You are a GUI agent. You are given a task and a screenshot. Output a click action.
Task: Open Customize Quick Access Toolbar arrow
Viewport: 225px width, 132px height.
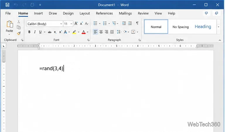point(40,5)
